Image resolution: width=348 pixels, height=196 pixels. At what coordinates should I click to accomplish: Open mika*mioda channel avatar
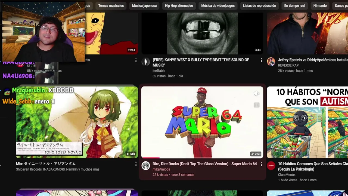[x=146, y=166]
